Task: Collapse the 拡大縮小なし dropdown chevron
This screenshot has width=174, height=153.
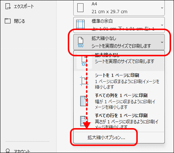Action: tap(162, 42)
